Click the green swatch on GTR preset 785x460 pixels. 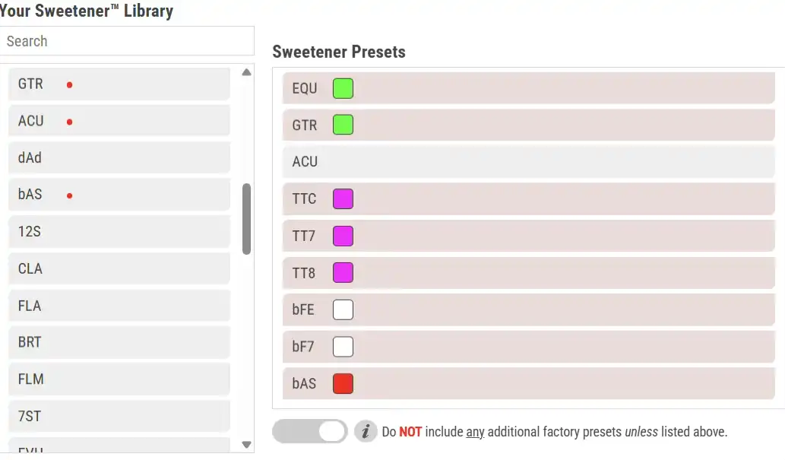pyautogui.click(x=343, y=125)
